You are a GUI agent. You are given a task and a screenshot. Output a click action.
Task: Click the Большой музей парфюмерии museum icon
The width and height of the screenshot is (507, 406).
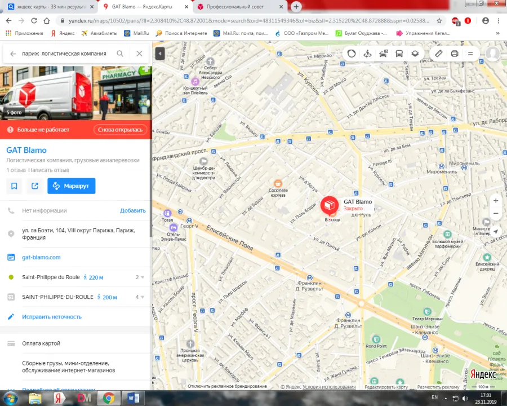(447, 234)
